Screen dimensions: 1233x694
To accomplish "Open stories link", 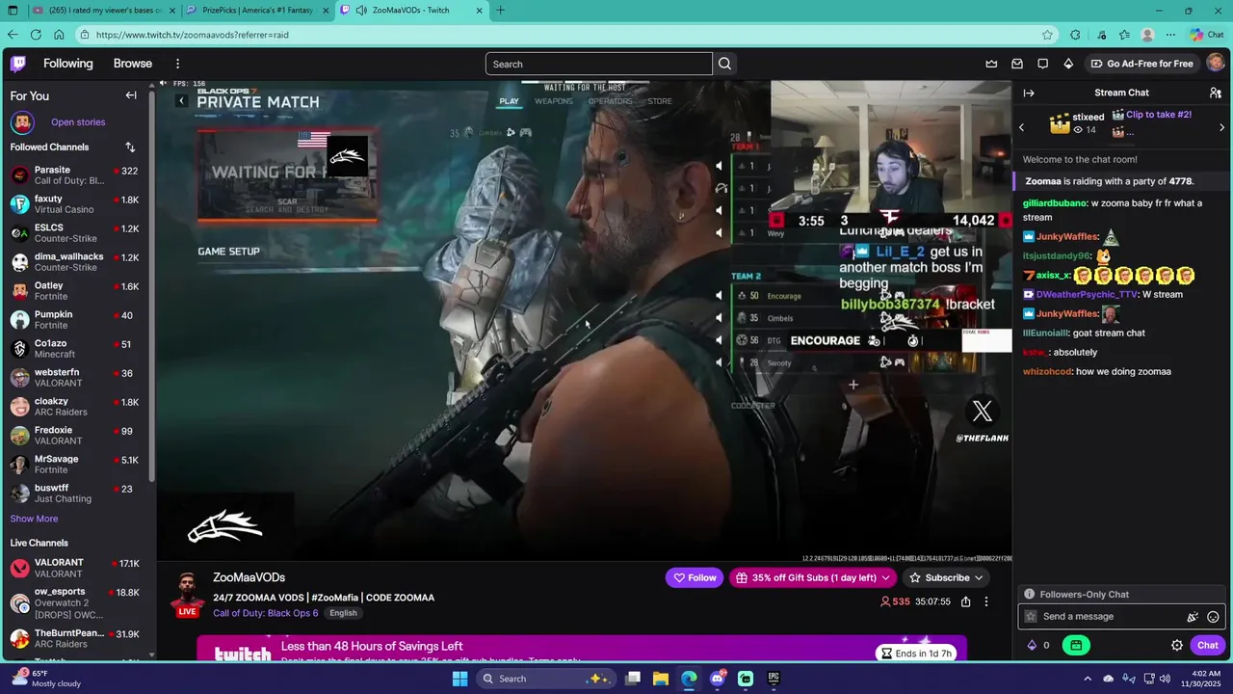I will click(78, 122).
